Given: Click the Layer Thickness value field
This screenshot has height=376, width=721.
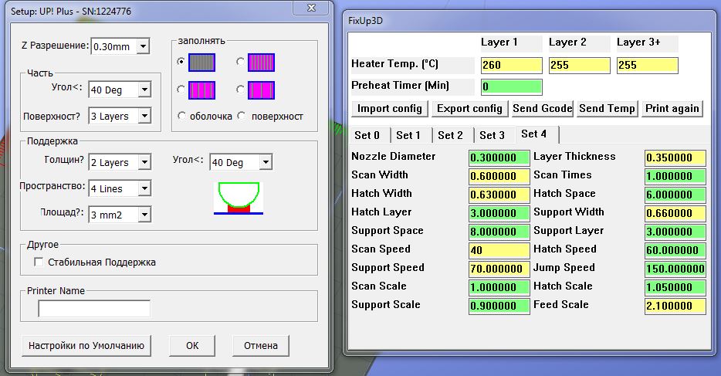Looking at the screenshot, I should click(675, 158).
